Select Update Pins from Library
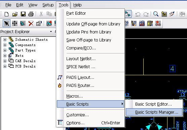187x130 pixels. (90, 32)
